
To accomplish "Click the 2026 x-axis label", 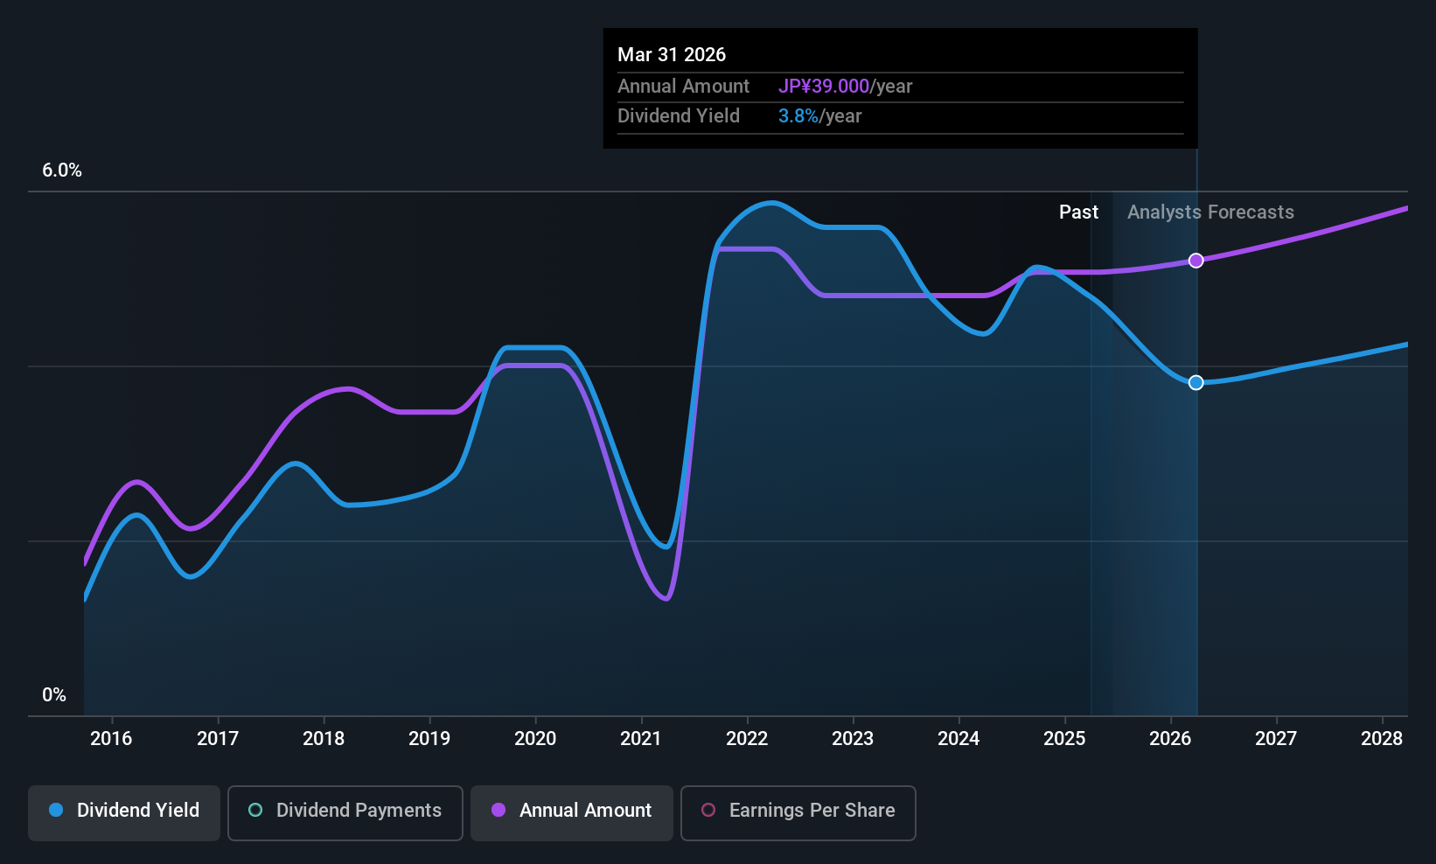I will (x=1170, y=739).
